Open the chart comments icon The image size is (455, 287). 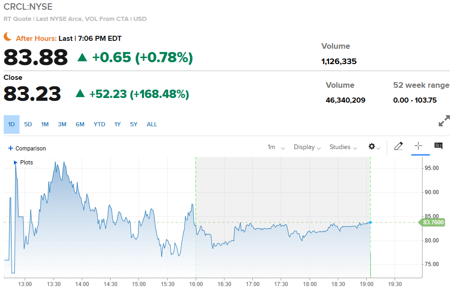(x=438, y=146)
